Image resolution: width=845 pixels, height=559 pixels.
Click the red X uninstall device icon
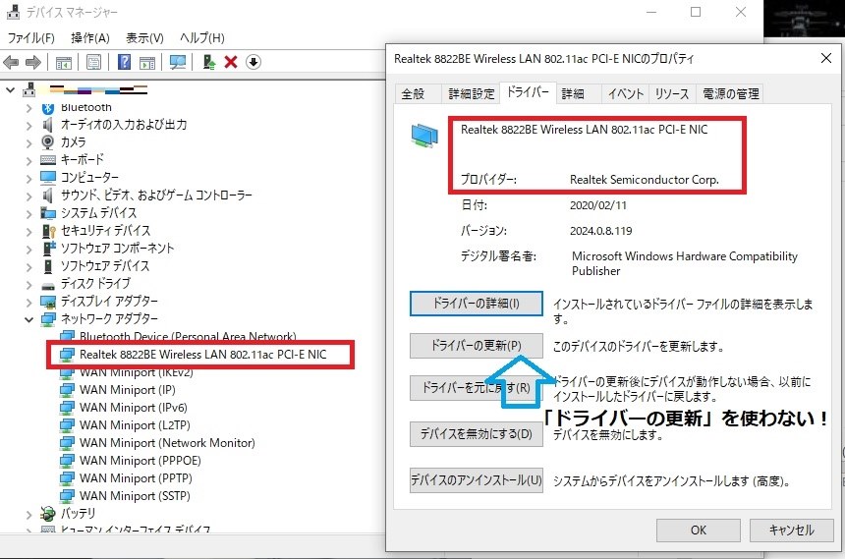pyautogui.click(x=231, y=63)
